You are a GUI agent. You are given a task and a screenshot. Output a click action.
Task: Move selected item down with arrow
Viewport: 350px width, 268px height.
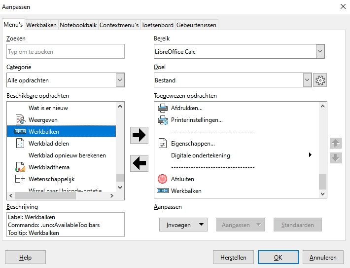[335, 158]
